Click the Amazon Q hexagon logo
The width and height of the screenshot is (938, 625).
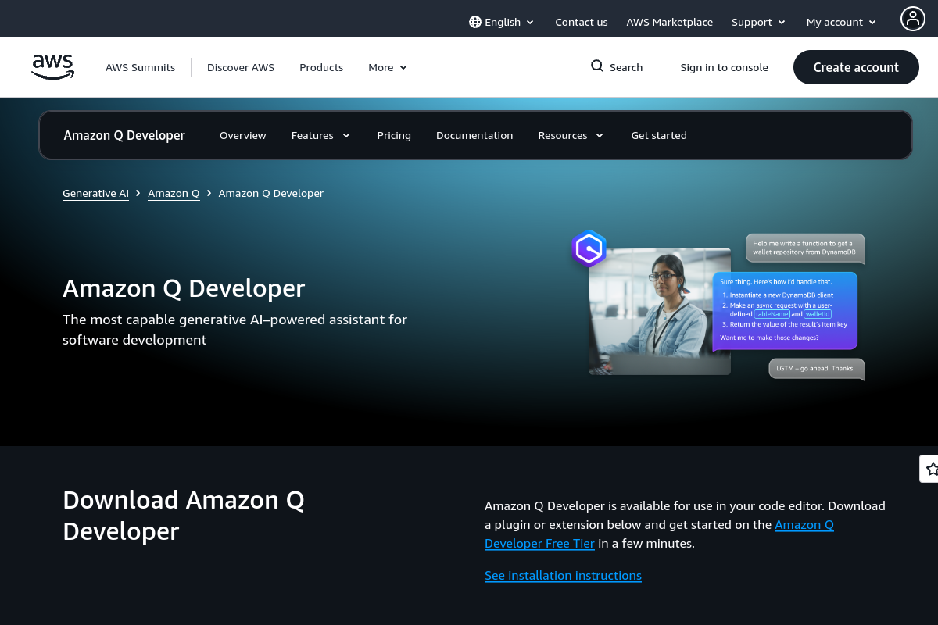tap(589, 249)
